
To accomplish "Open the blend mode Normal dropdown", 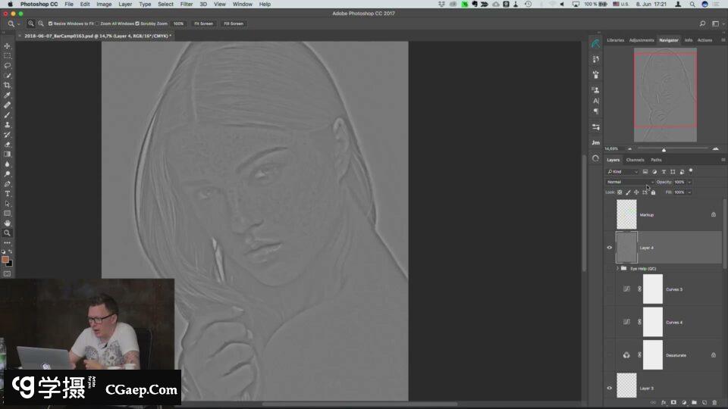I will [629, 182].
